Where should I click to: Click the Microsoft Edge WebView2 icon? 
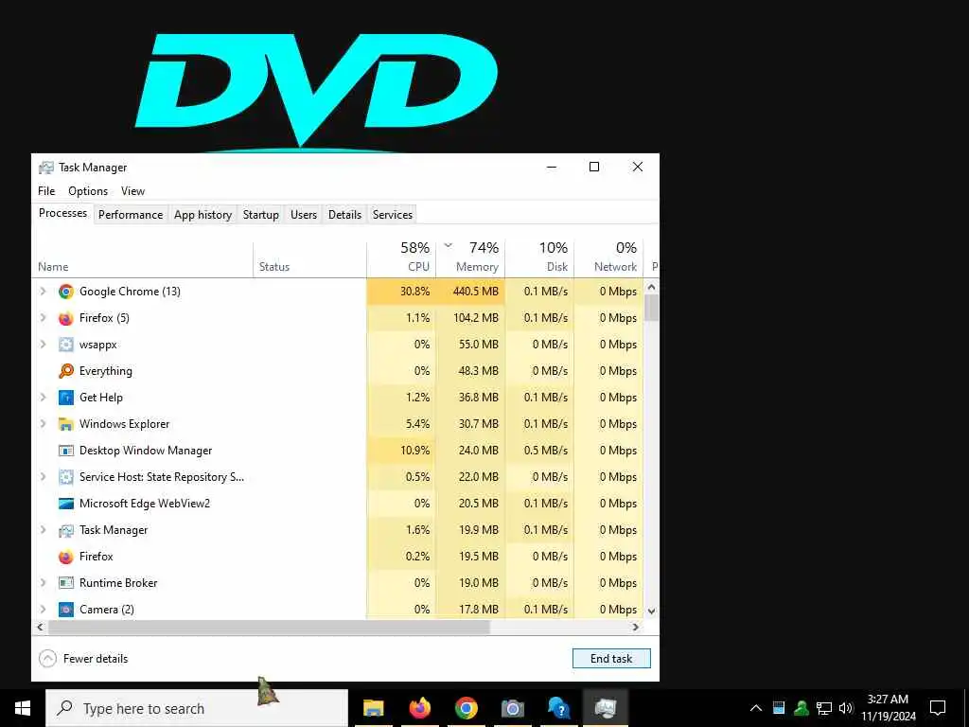click(65, 504)
